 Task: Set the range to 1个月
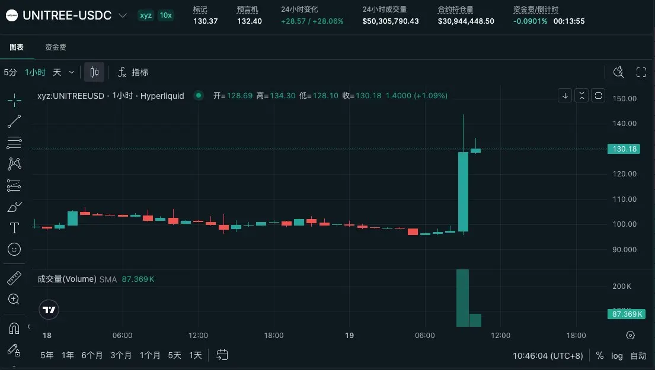tap(150, 355)
